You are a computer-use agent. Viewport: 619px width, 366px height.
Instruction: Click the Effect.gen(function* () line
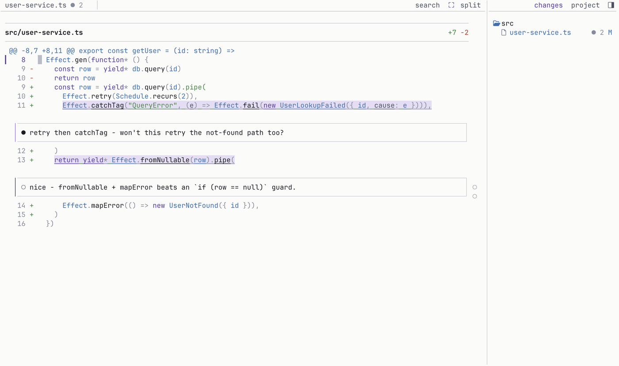pos(97,60)
